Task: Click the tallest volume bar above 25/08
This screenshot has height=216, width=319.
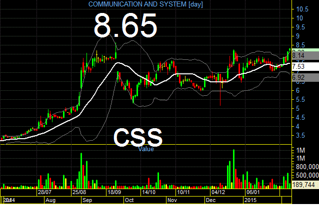Action: click(81, 171)
